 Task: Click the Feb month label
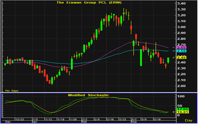tap(84, 122)
